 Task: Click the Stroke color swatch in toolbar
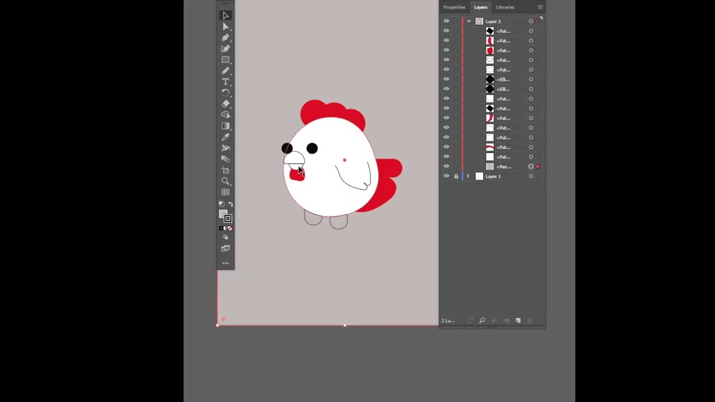coord(228,219)
